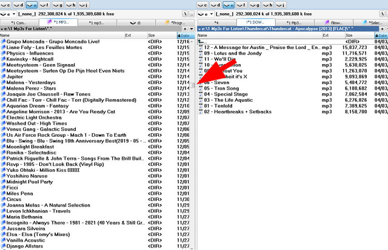
Task: Open left panel directory history dropdown arrow
Action: point(192,29)
